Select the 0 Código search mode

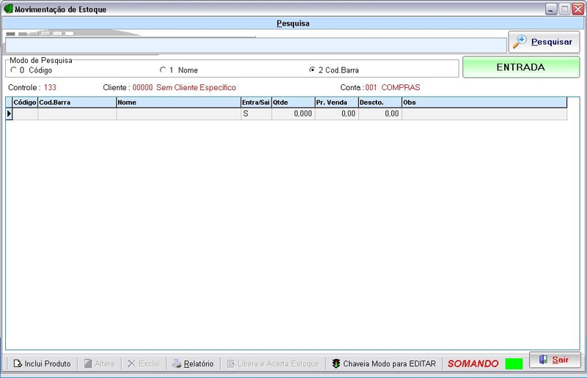13,70
